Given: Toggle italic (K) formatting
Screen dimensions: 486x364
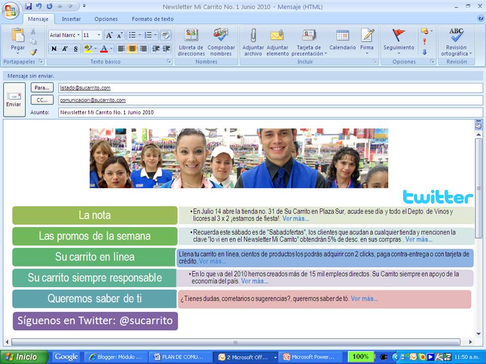Looking at the screenshot, I should click(65, 49).
